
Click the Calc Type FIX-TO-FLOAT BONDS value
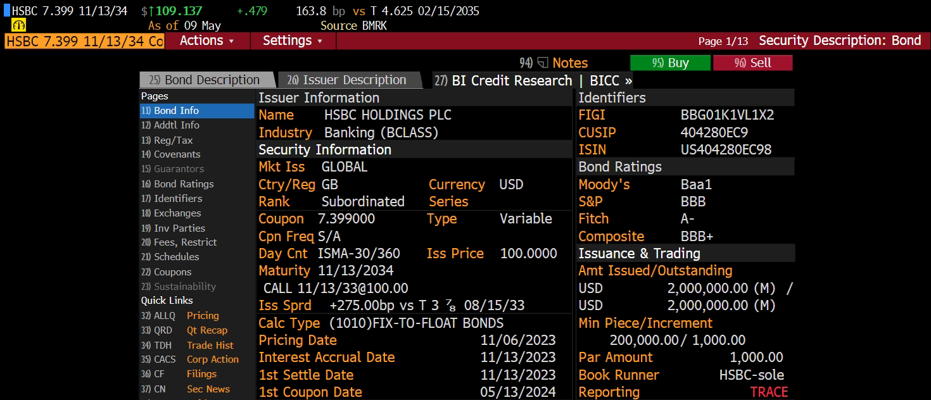point(415,323)
